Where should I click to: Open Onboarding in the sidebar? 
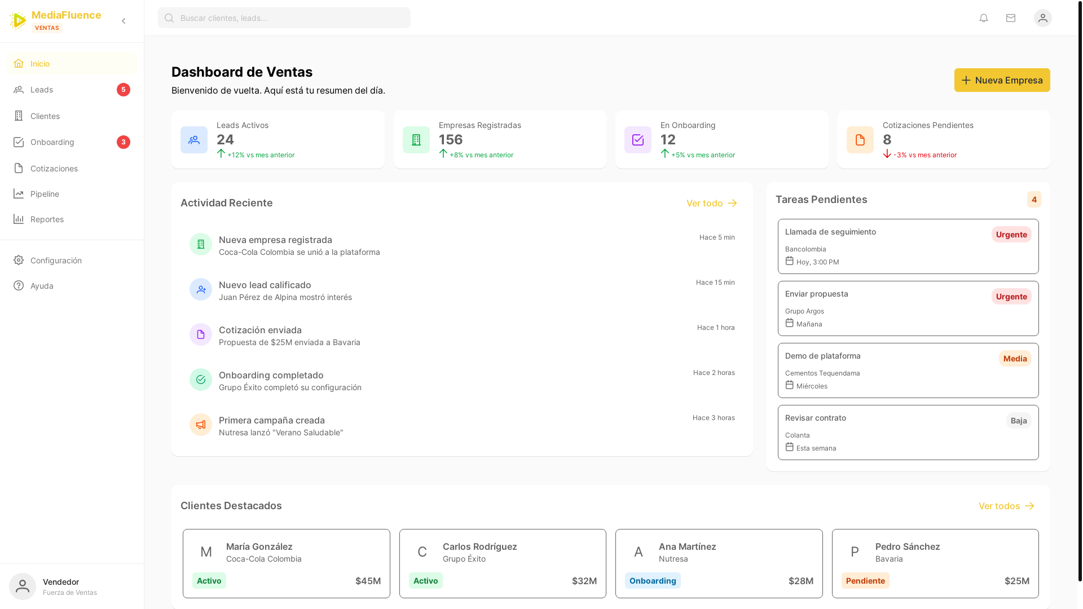tap(72, 142)
